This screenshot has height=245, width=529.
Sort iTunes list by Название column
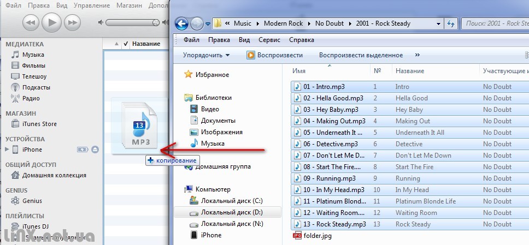pos(146,44)
